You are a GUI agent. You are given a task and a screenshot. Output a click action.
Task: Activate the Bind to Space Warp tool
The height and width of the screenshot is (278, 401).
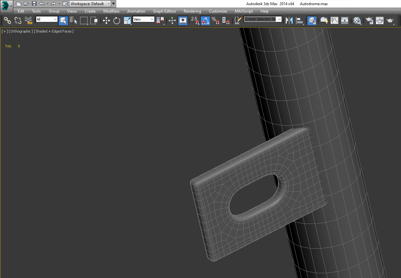pyautogui.click(x=29, y=21)
